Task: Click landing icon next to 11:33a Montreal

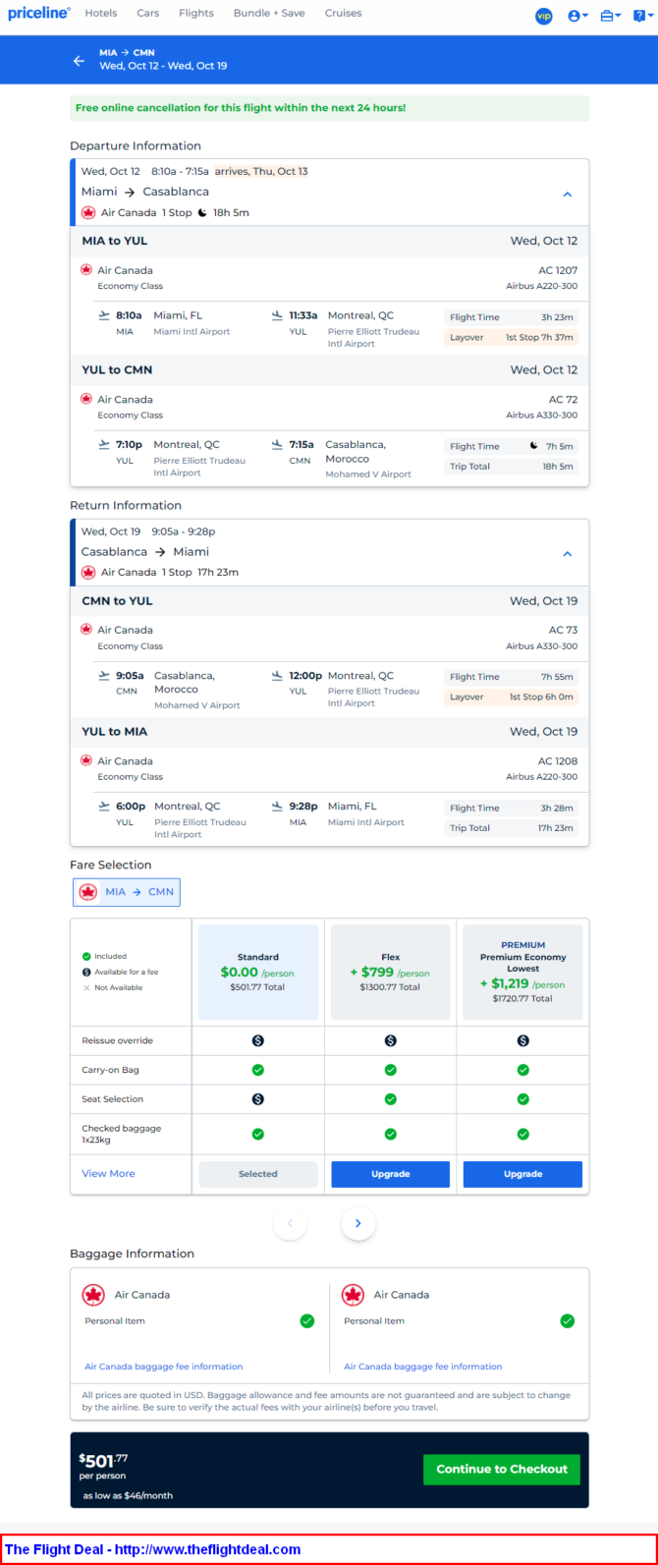Action: pos(278,315)
